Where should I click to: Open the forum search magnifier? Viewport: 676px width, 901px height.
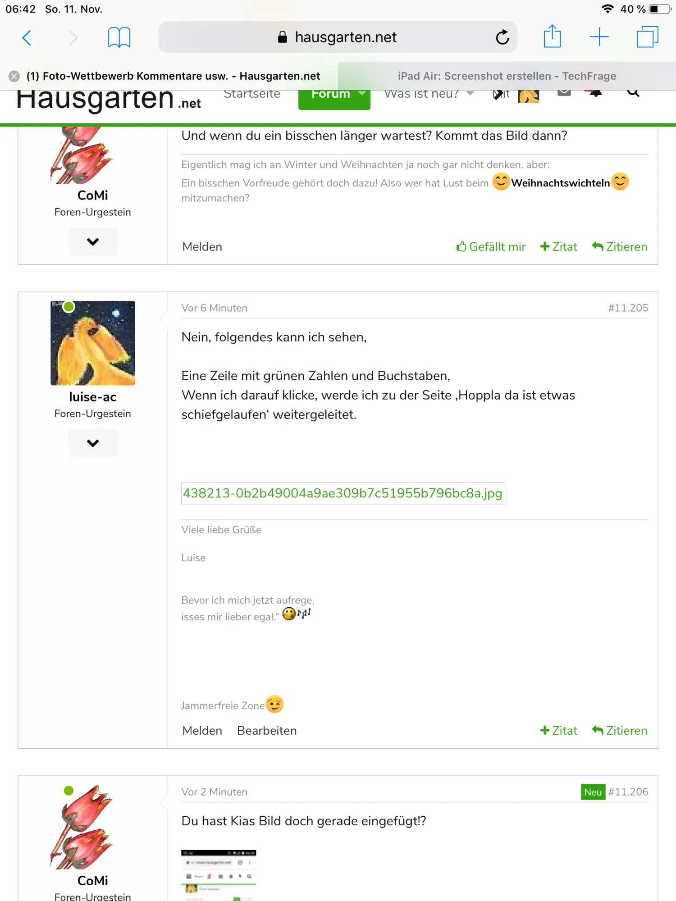(x=633, y=93)
